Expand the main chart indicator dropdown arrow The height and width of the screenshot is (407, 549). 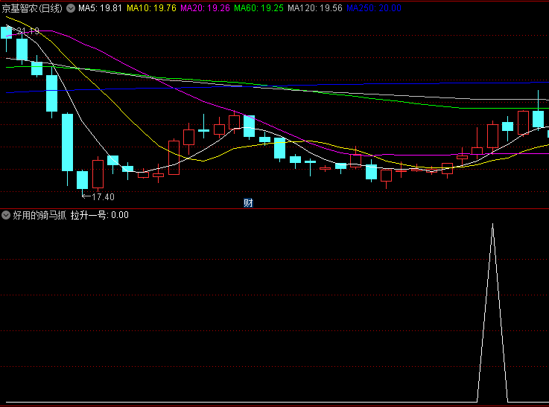(x=71, y=8)
